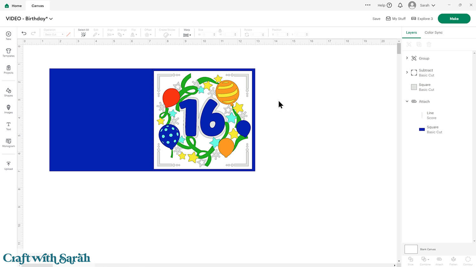The width and height of the screenshot is (476, 267).
Task: Collapse the Attach layer group
Action: [407, 101]
